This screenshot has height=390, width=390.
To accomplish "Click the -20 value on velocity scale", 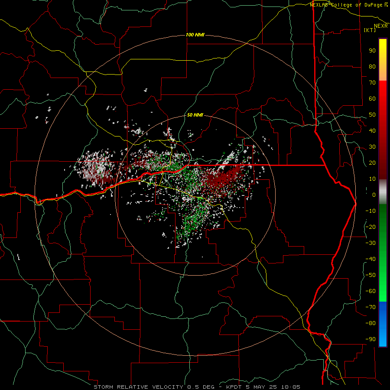I will coord(370,227).
